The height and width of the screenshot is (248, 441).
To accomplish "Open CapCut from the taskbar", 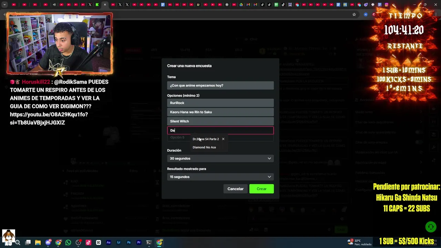I will 98,242.
